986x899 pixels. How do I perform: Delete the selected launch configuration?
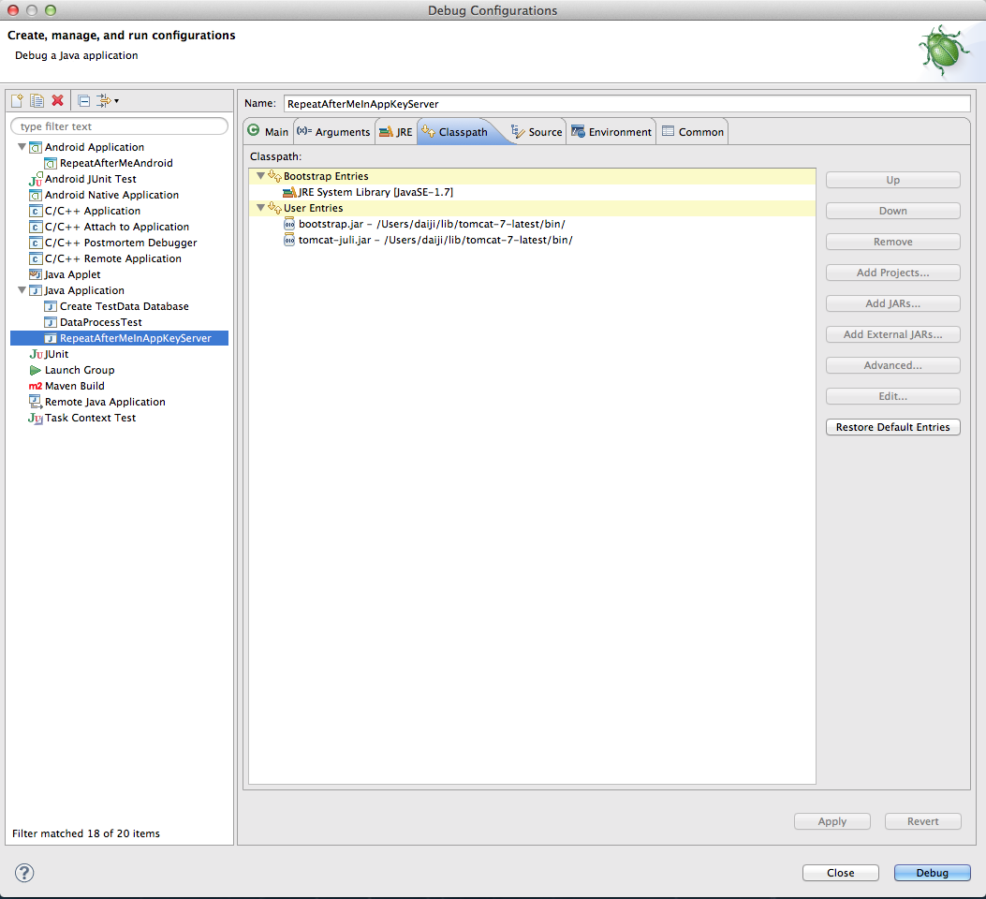tap(55, 99)
